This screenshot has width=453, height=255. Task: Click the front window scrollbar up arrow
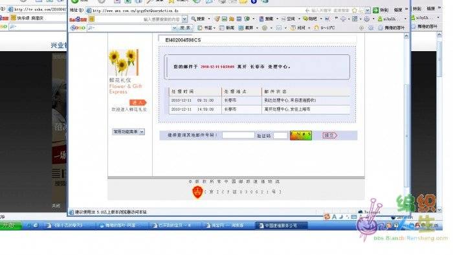[x=406, y=36]
